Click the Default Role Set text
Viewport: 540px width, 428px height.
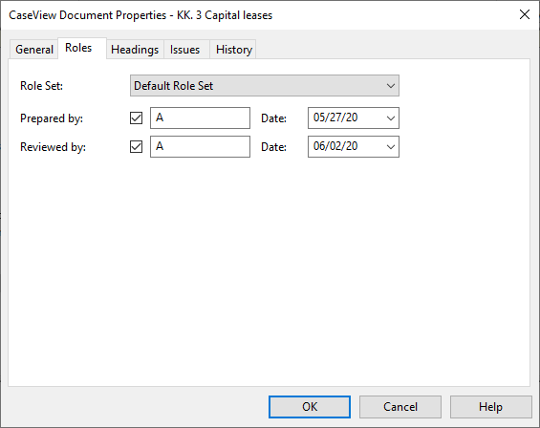coord(174,86)
